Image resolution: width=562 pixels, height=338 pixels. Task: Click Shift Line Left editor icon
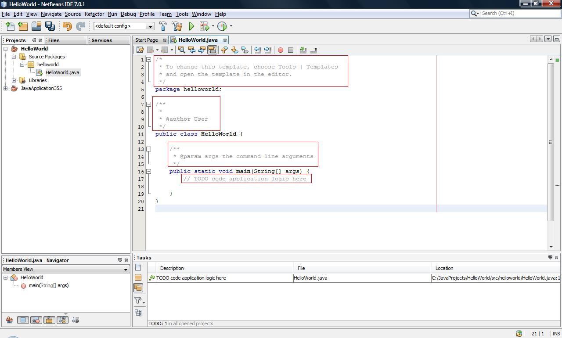click(x=258, y=50)
